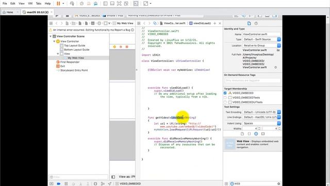Open the VMware Edit menu
The height and width of the screenshot is (186, 330).
[x=13, y=4]
